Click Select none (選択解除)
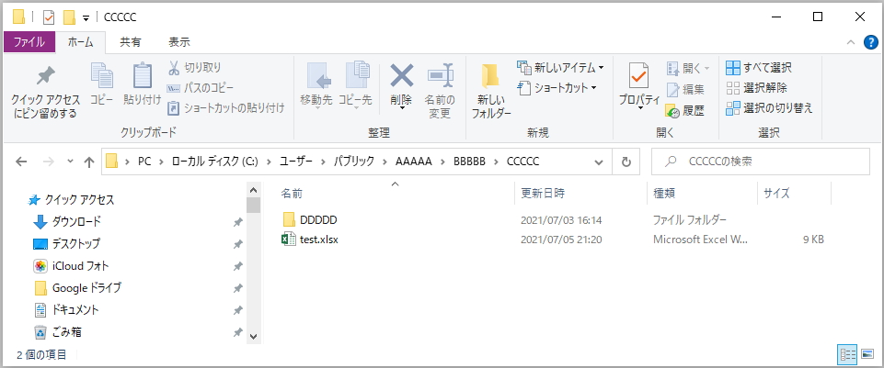This screenshot has height=368, width=884. click(756, 88)
